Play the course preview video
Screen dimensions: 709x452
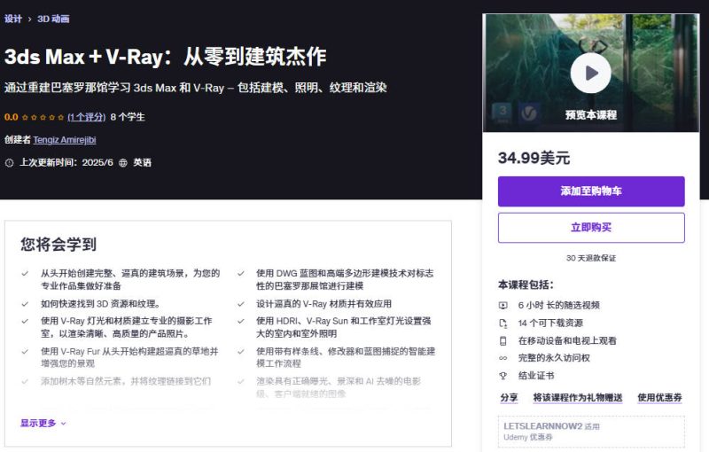[x=590, y=73]
